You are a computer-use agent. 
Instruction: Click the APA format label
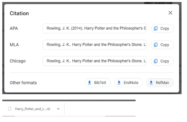pyautogui.click(x=14, y=28)
